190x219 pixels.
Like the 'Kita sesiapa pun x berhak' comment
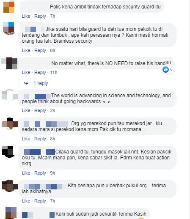click(x=26, y=201)
